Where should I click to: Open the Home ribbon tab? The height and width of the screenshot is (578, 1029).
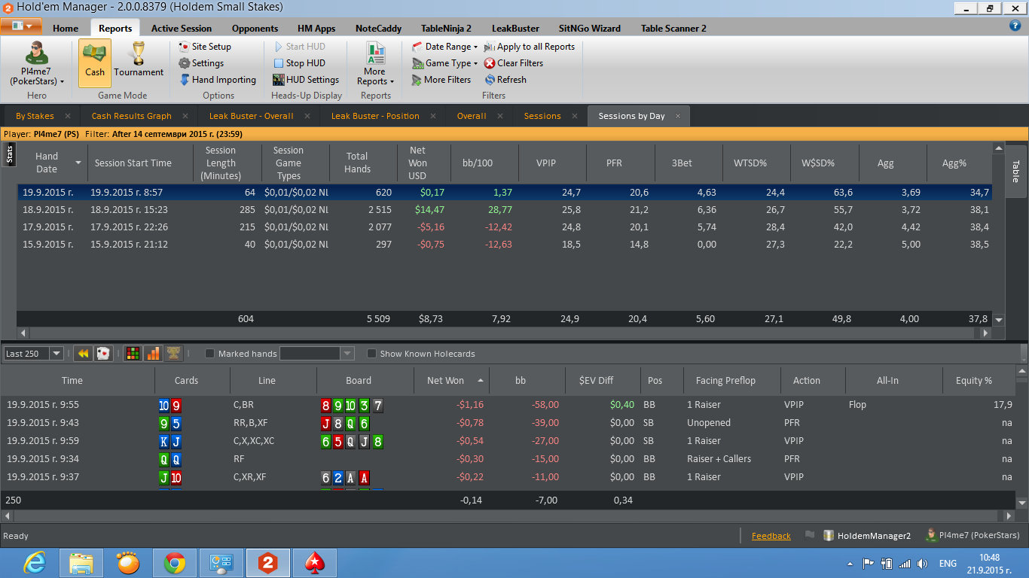pos(66,29)
